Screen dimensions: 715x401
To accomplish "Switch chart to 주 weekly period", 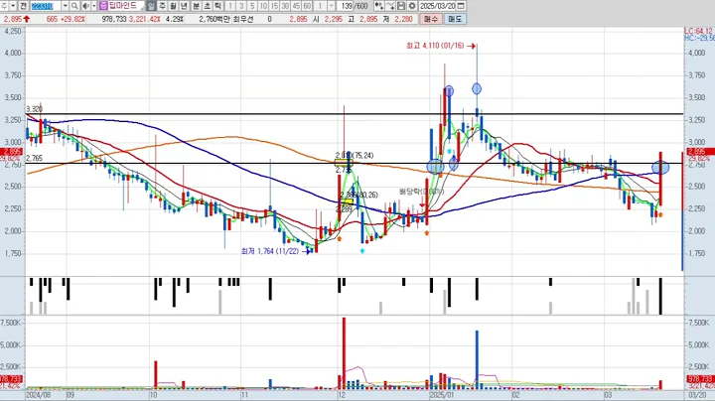I will (x=162, y=6).
